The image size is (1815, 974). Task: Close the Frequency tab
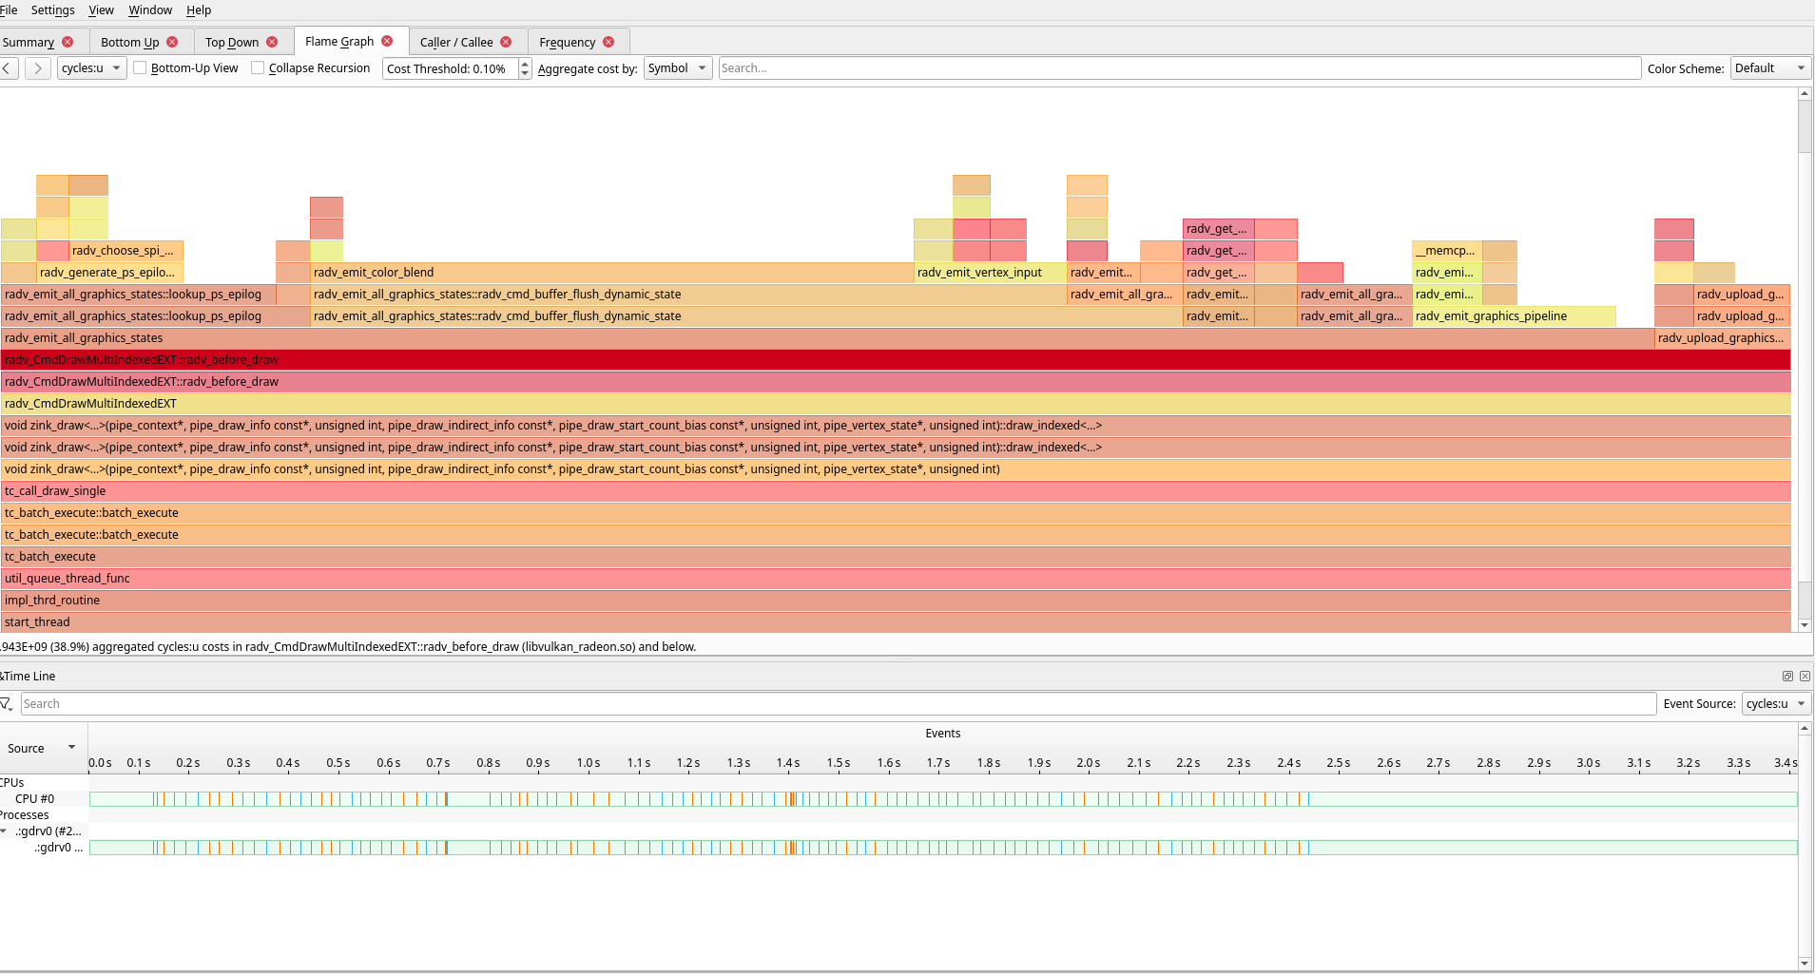click(x=608, y=42)
